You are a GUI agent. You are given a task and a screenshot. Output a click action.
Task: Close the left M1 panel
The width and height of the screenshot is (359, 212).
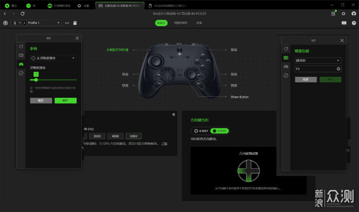pos(77,38)
